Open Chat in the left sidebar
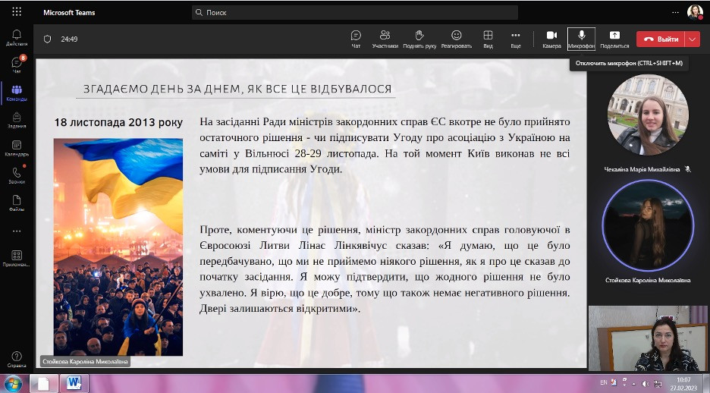The image size is (710, 393). coord(17,64)
